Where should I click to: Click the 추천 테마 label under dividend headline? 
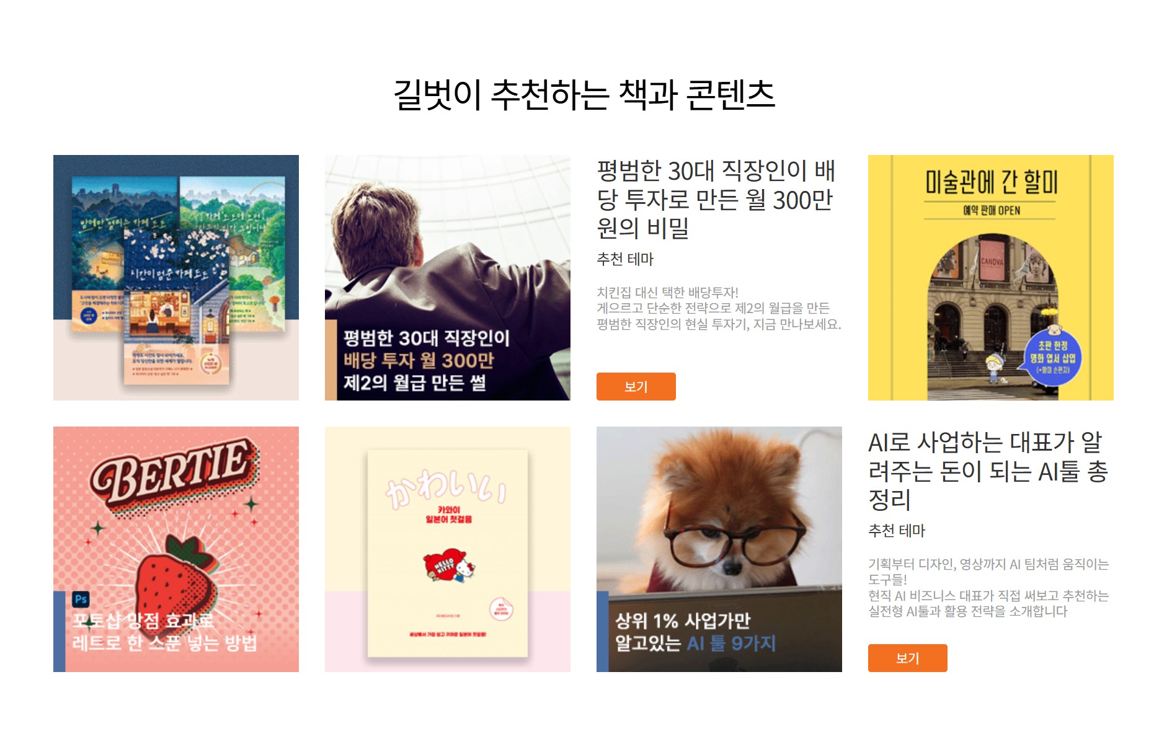(x=625, y=259)
